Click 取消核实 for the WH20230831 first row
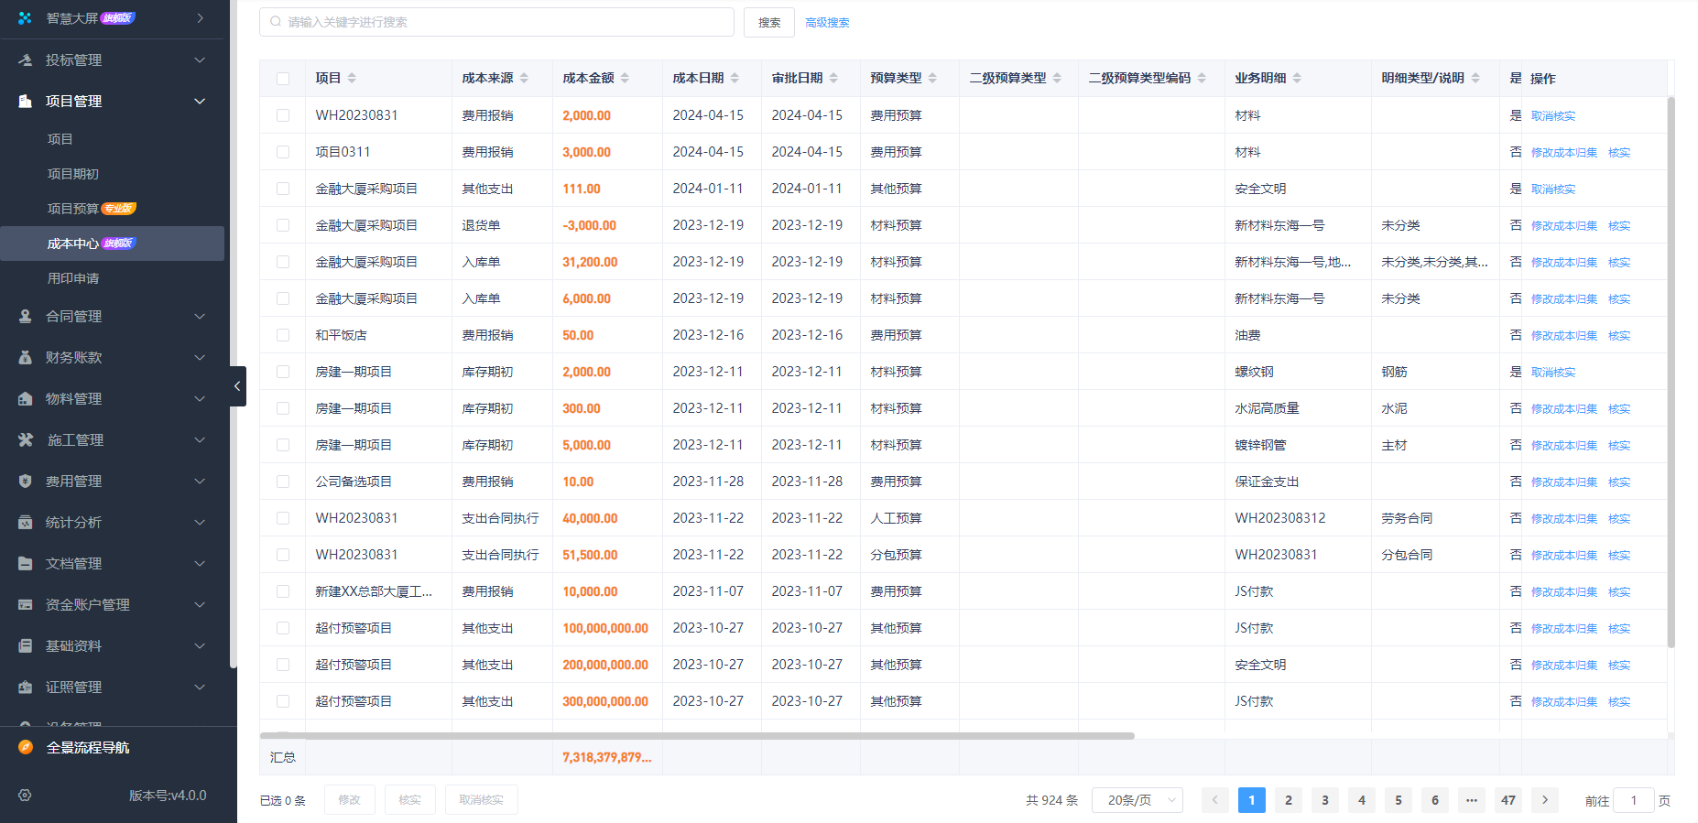The width and height of the screenshot is (1698, 823). (1553, 116)
